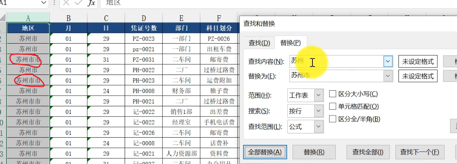This screenshot has width=457, height=164.
Task: Click cell containing 出租车费
Action: point(219,49)
